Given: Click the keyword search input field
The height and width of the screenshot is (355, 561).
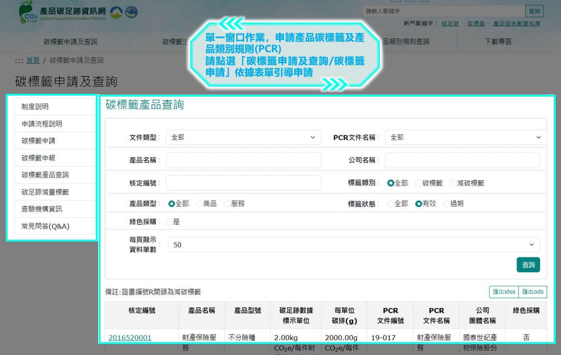Looking at the screenshot, I should click(x=443, y=10).
